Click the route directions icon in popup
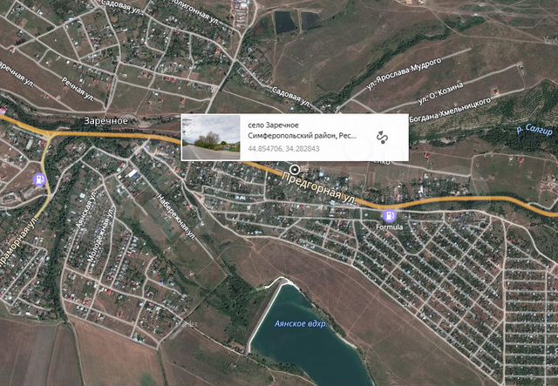Viewport: 558px width, 386px height. (381, 137)
